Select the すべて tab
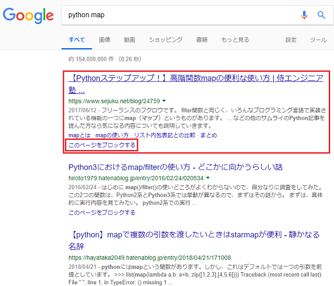Viewport: 334px width, 286px height. 77,40
